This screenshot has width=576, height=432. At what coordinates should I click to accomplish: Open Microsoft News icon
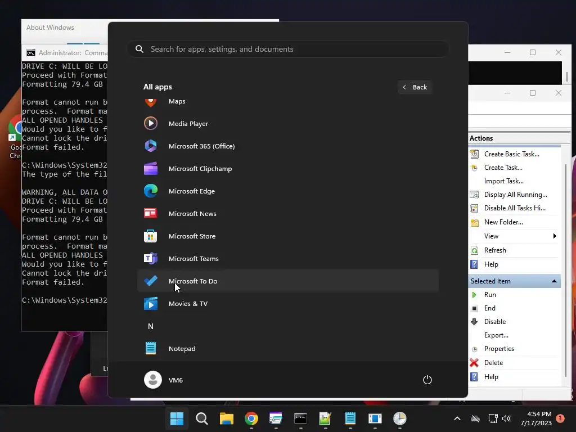[151, 213]
